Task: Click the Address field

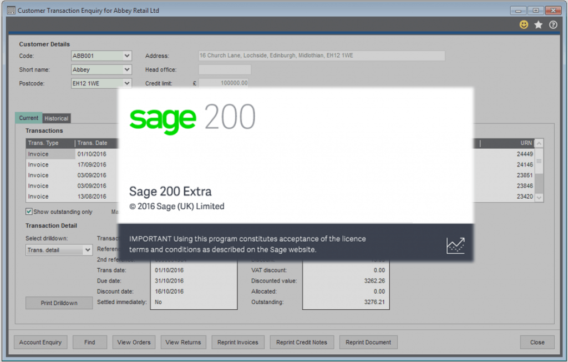Action: pyautogui.click(x=322, y=56)
